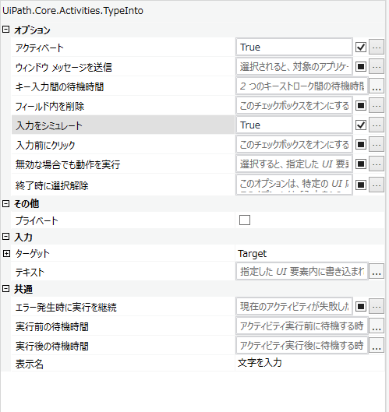389x412 pixels.
Task: Toggle 入力前にクリック checkbox
Action: [361, 145]
